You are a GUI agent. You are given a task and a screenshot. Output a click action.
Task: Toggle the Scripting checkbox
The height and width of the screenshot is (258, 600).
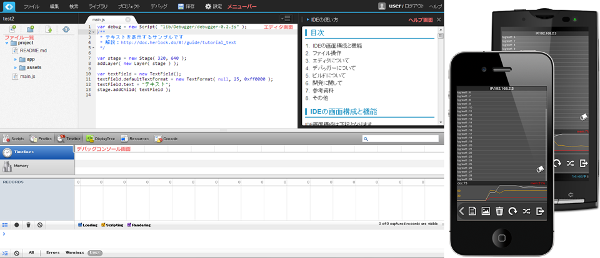(x=103, y=225)
